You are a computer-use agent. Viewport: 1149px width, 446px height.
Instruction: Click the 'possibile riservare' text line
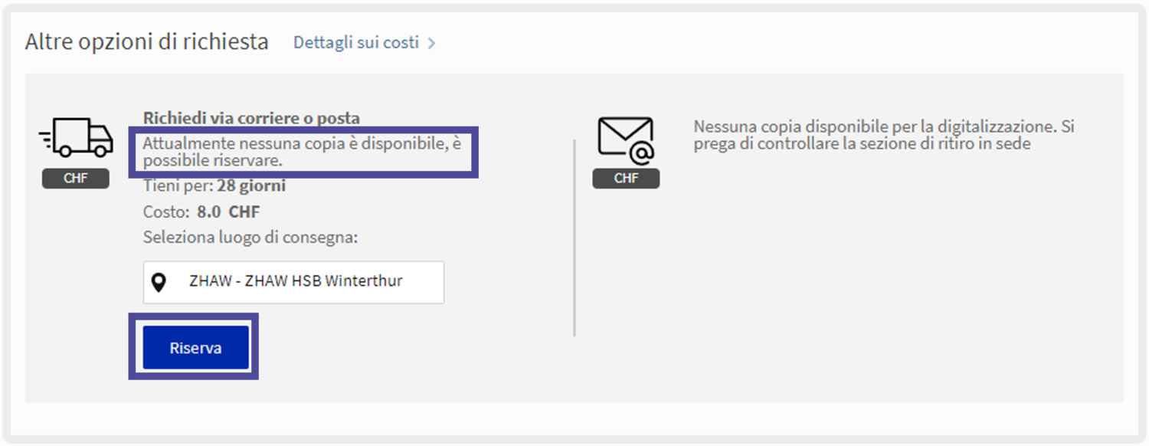point(213,162)
